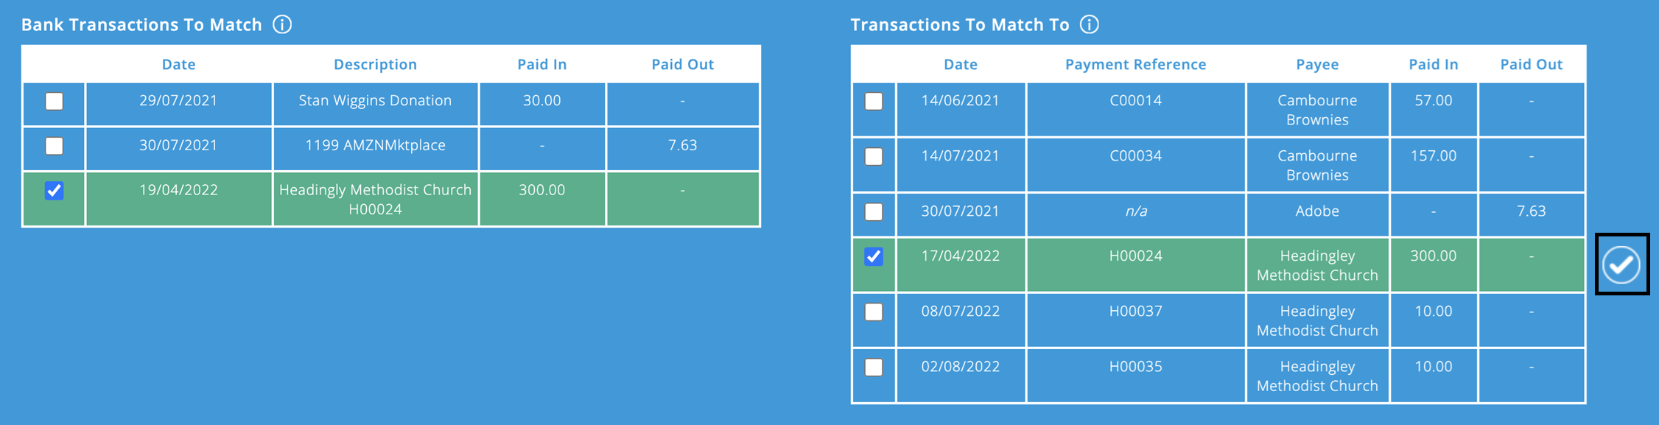
Task: Click the Description column header
Action: tap(375, 64)
